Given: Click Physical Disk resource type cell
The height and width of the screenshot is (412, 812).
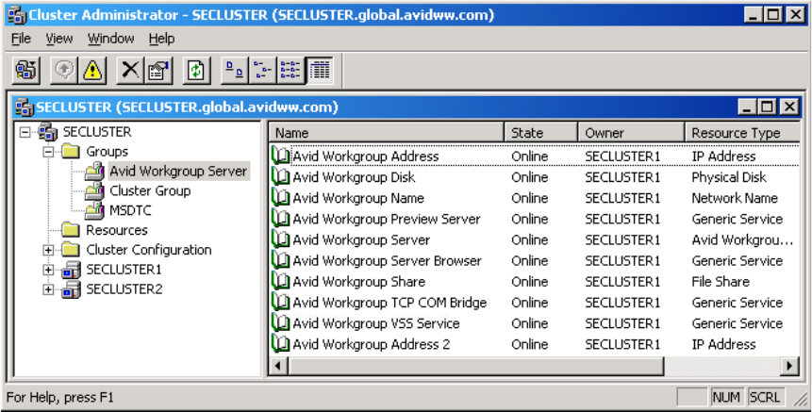Looking at the screenshot, I should pyautogui.click(x=729, y=177).
